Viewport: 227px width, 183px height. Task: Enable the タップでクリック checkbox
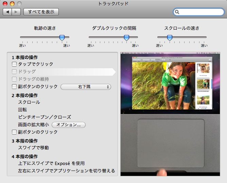(14, 64)
